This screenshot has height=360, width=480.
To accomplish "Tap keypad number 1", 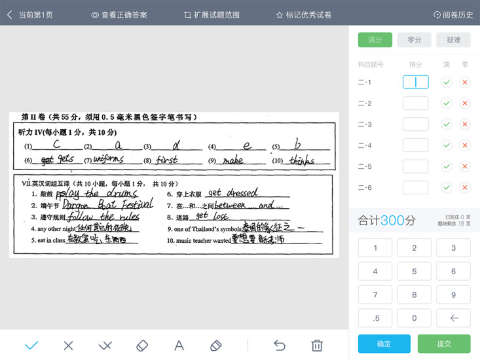I will point(375,248).
